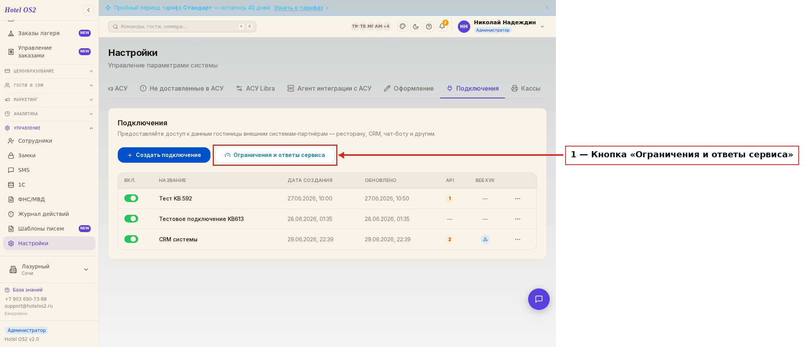Open Журнал действий in sidebar

coord(49,214)
